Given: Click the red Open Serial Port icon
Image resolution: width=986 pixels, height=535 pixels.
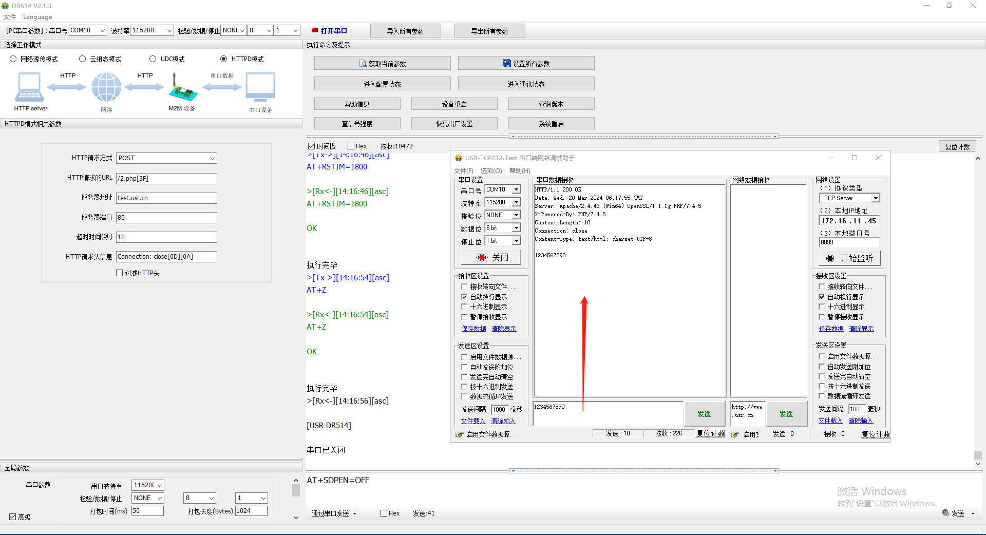Looking at the screenshot, I should pyautogui.click(x=315, y=31).
